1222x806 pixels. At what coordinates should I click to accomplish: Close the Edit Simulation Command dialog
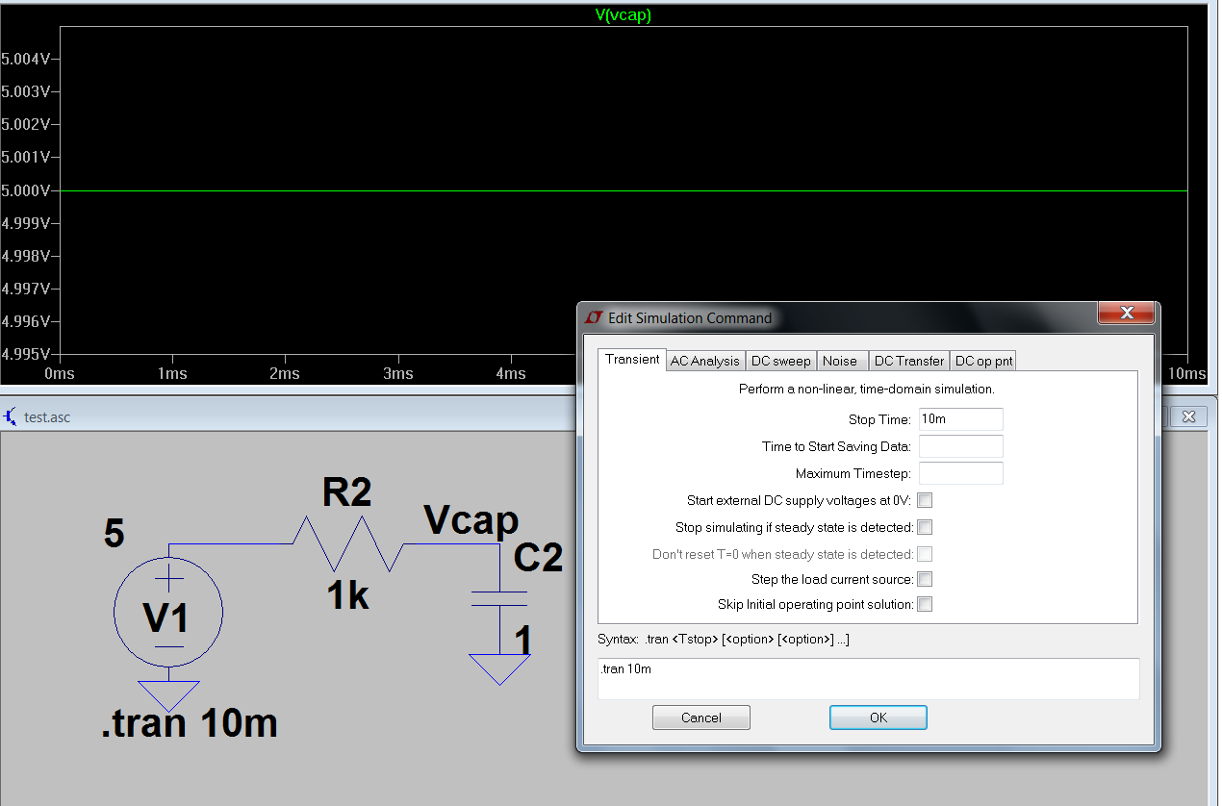[1126, 314]
